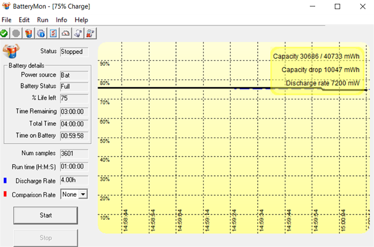The image size is (374, 247).
Task: Click the Start button
Action: tap(45, 215)
